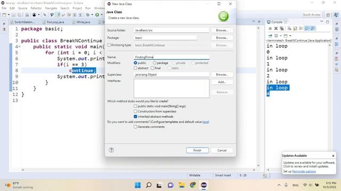Viewport: 341px width, 191px height.
Task: Click the Save icon in the Eclipse toolbar
Action: click(x=13, y=15)
